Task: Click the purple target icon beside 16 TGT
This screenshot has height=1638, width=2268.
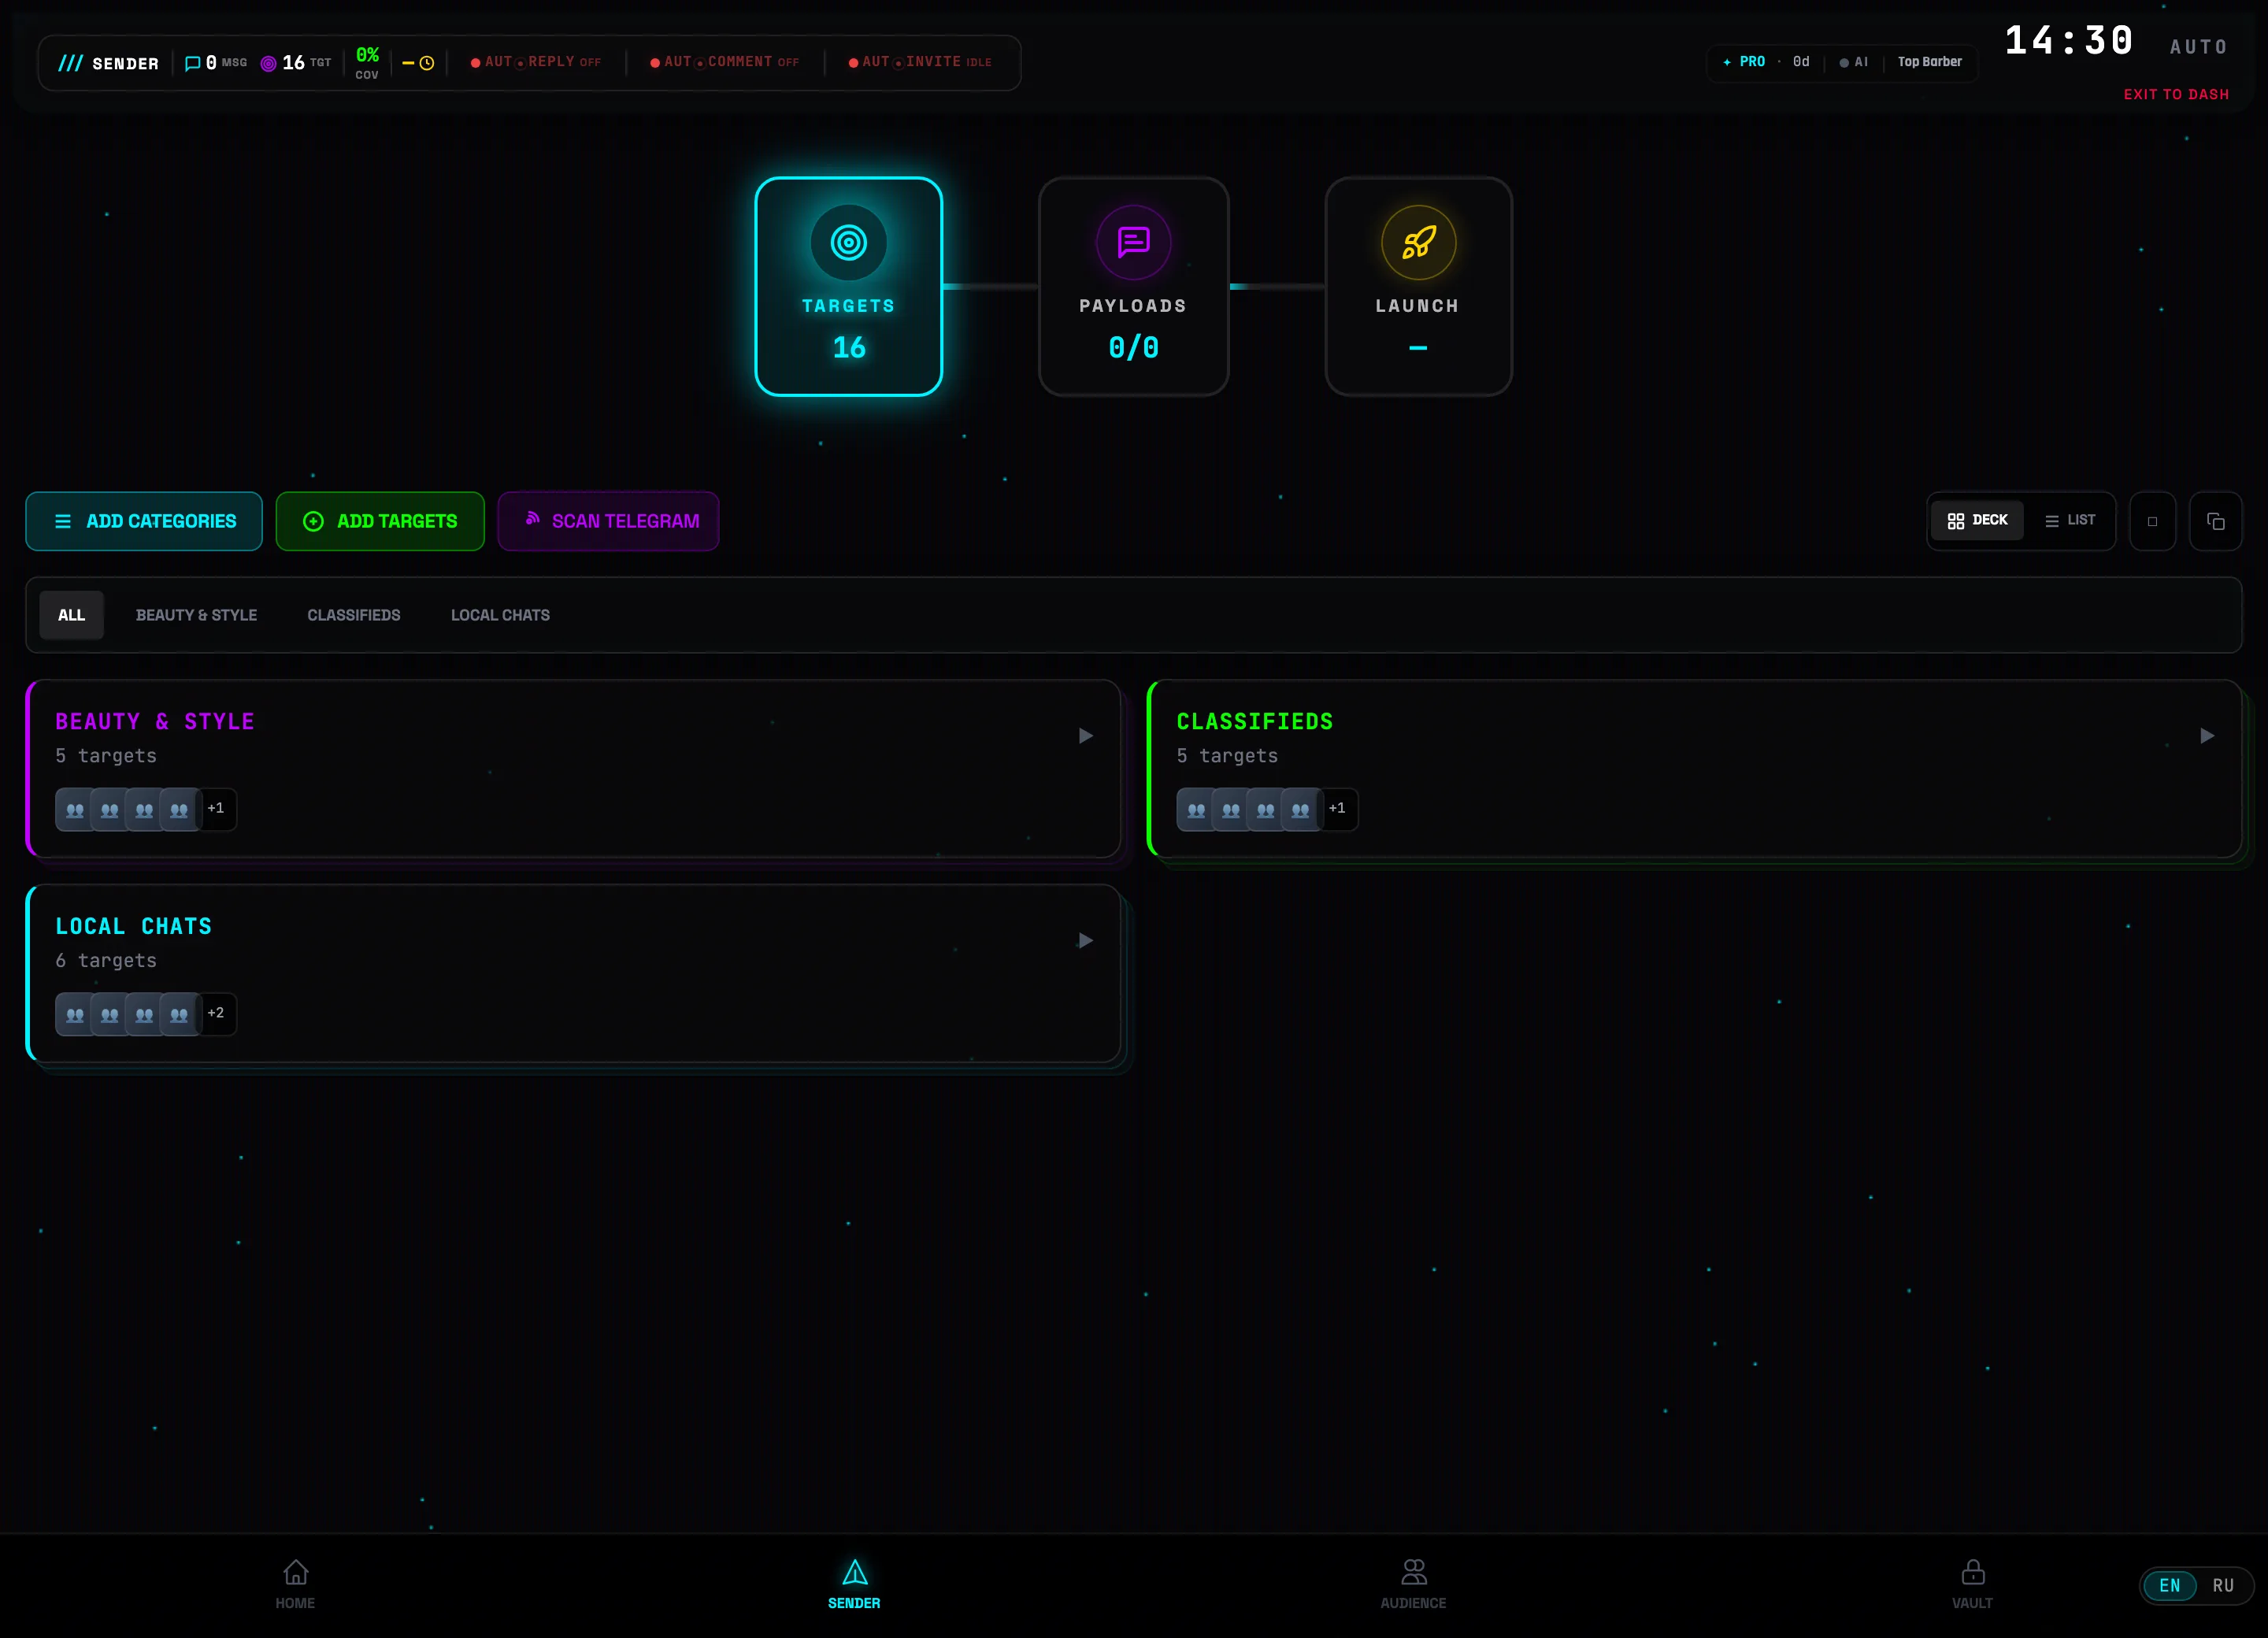Action: [x=268, y=63]
